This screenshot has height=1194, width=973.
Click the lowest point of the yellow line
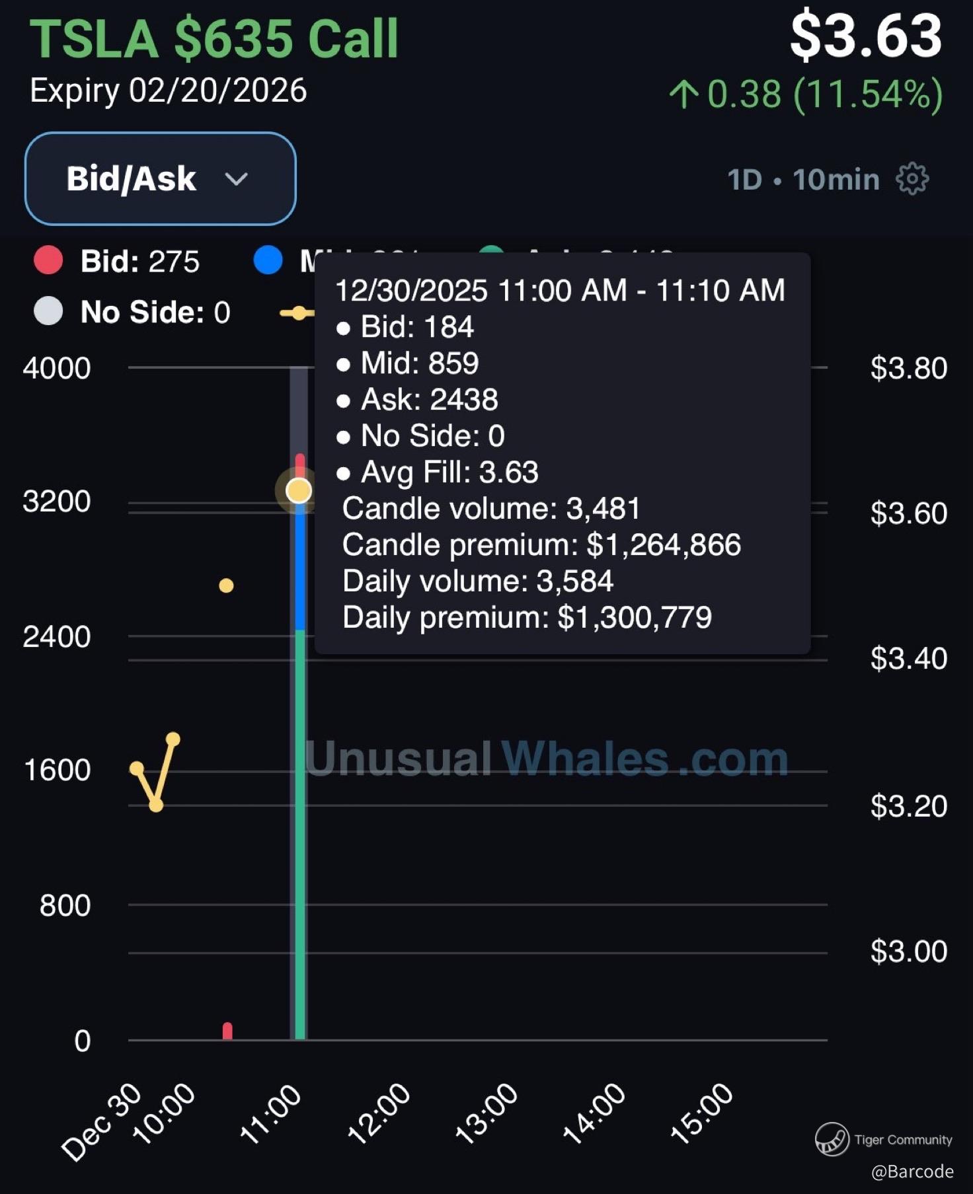(156, 805)
